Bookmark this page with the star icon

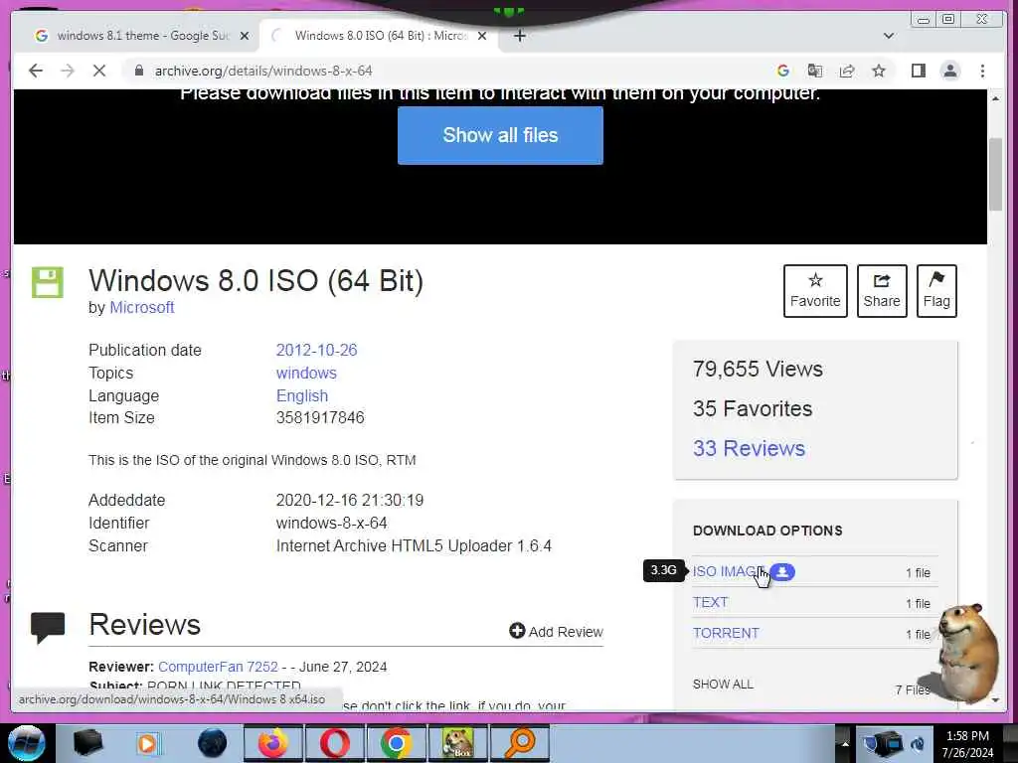(x=879, y=71)
